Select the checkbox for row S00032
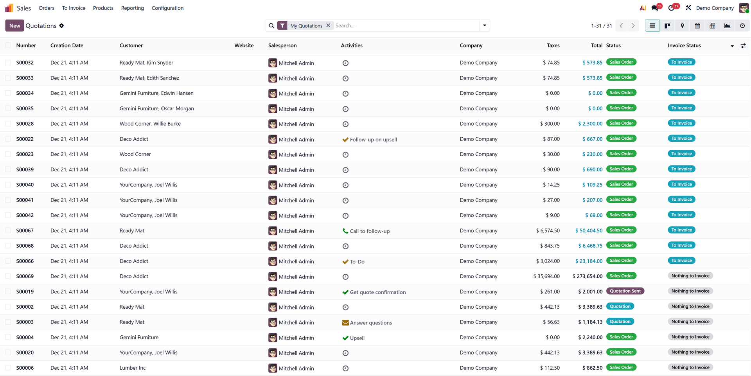 click(x=8, y=62)
